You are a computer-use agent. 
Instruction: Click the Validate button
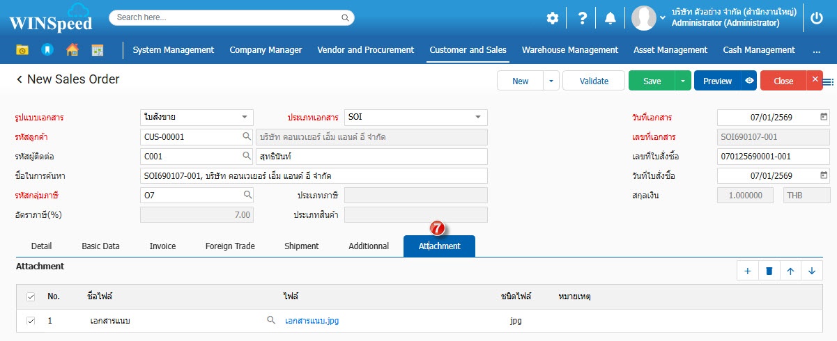[x=594, y=81]
